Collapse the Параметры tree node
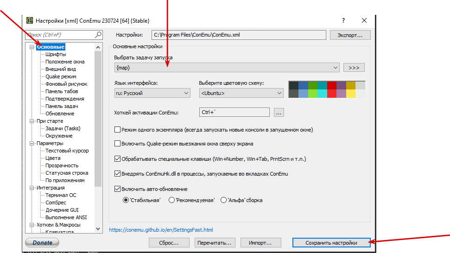 [32, 143]
